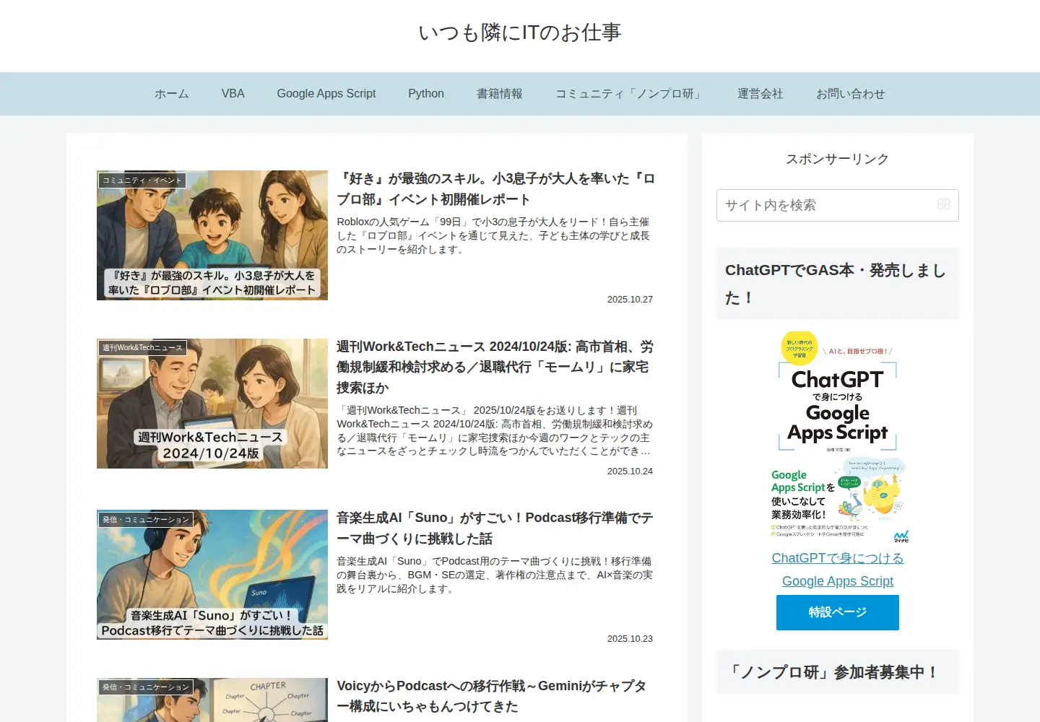1040x722 pixels.
Task: Select the Python menu item
Action: 426,94
